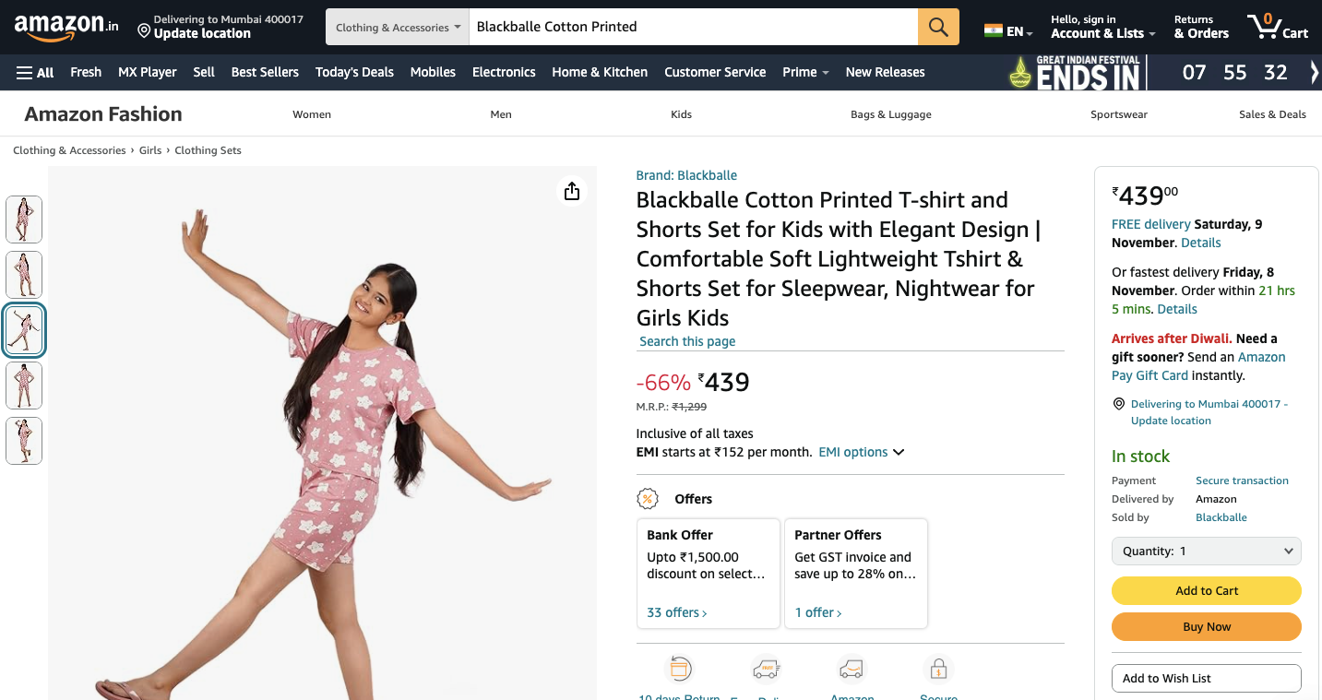Screen dimensions: 1322x700
Task: Go to Today's Deals
Action: [354, 72]
